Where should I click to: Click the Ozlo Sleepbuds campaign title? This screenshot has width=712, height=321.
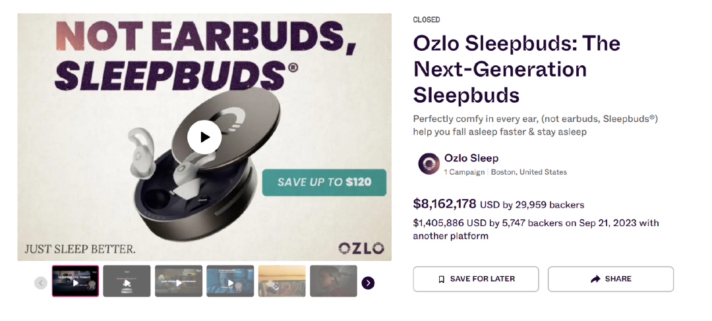516,69
